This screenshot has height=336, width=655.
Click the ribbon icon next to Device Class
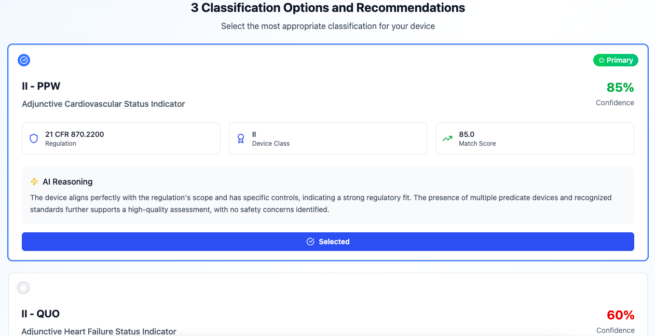(240, 138)
